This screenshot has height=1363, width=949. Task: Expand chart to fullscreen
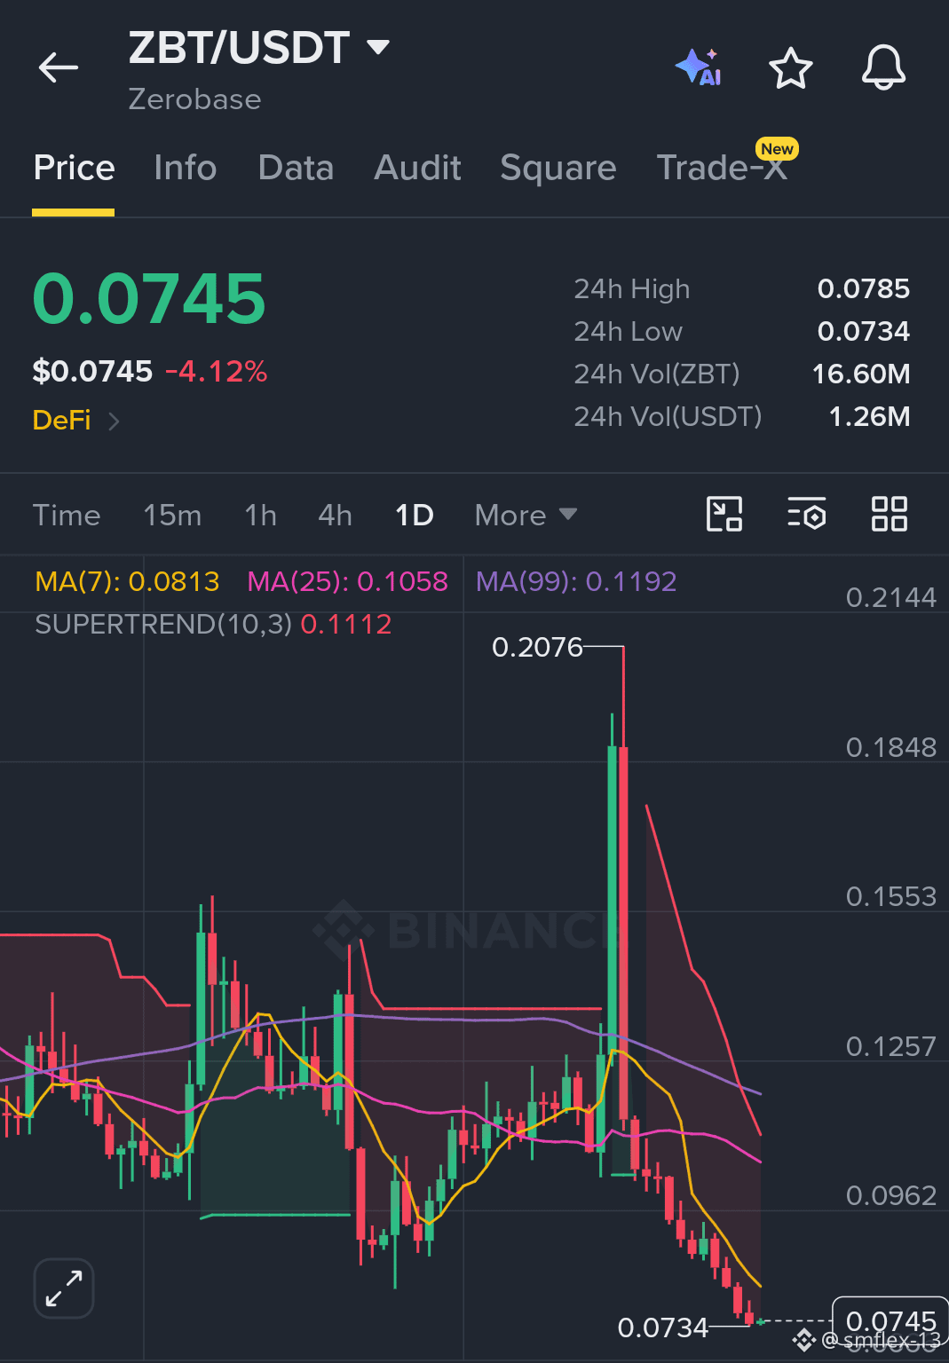pyautogui.click(x=64, y=1288)
